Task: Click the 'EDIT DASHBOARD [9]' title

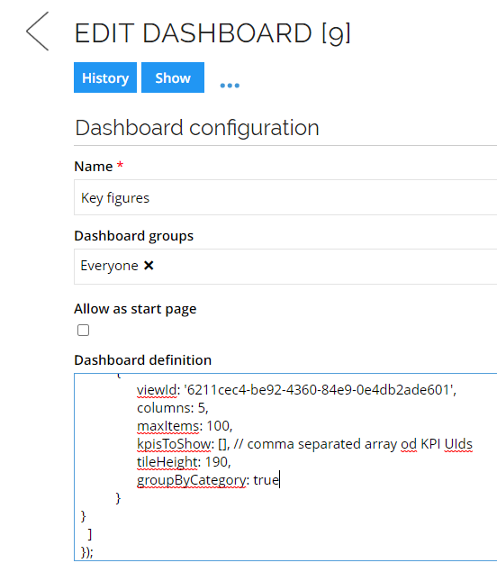Action: click(x=212, y=33)
